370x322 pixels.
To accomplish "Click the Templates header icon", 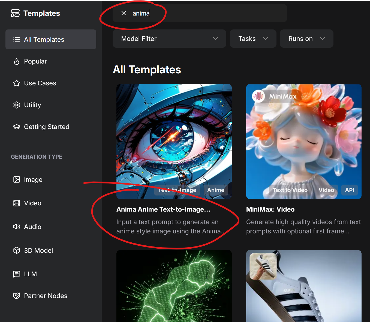I will coord(15,13).
